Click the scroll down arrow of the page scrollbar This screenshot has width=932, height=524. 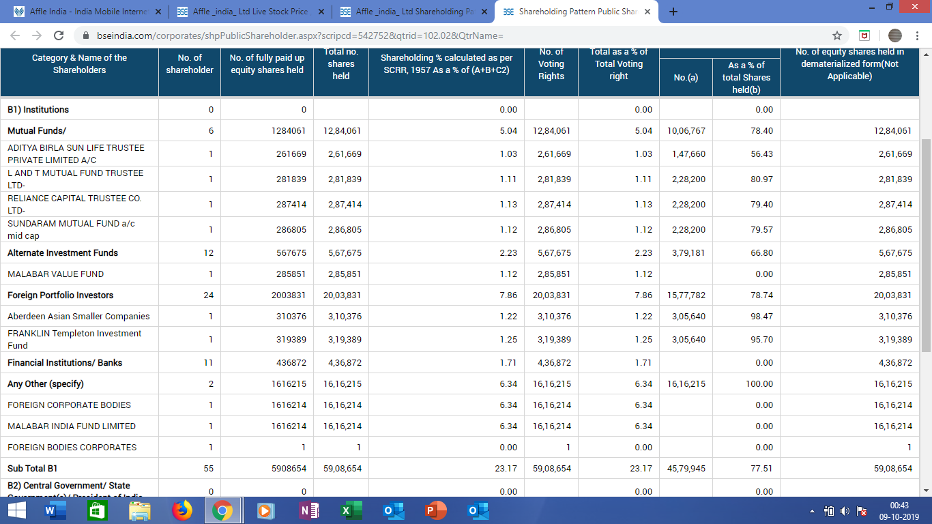(926, 491)
